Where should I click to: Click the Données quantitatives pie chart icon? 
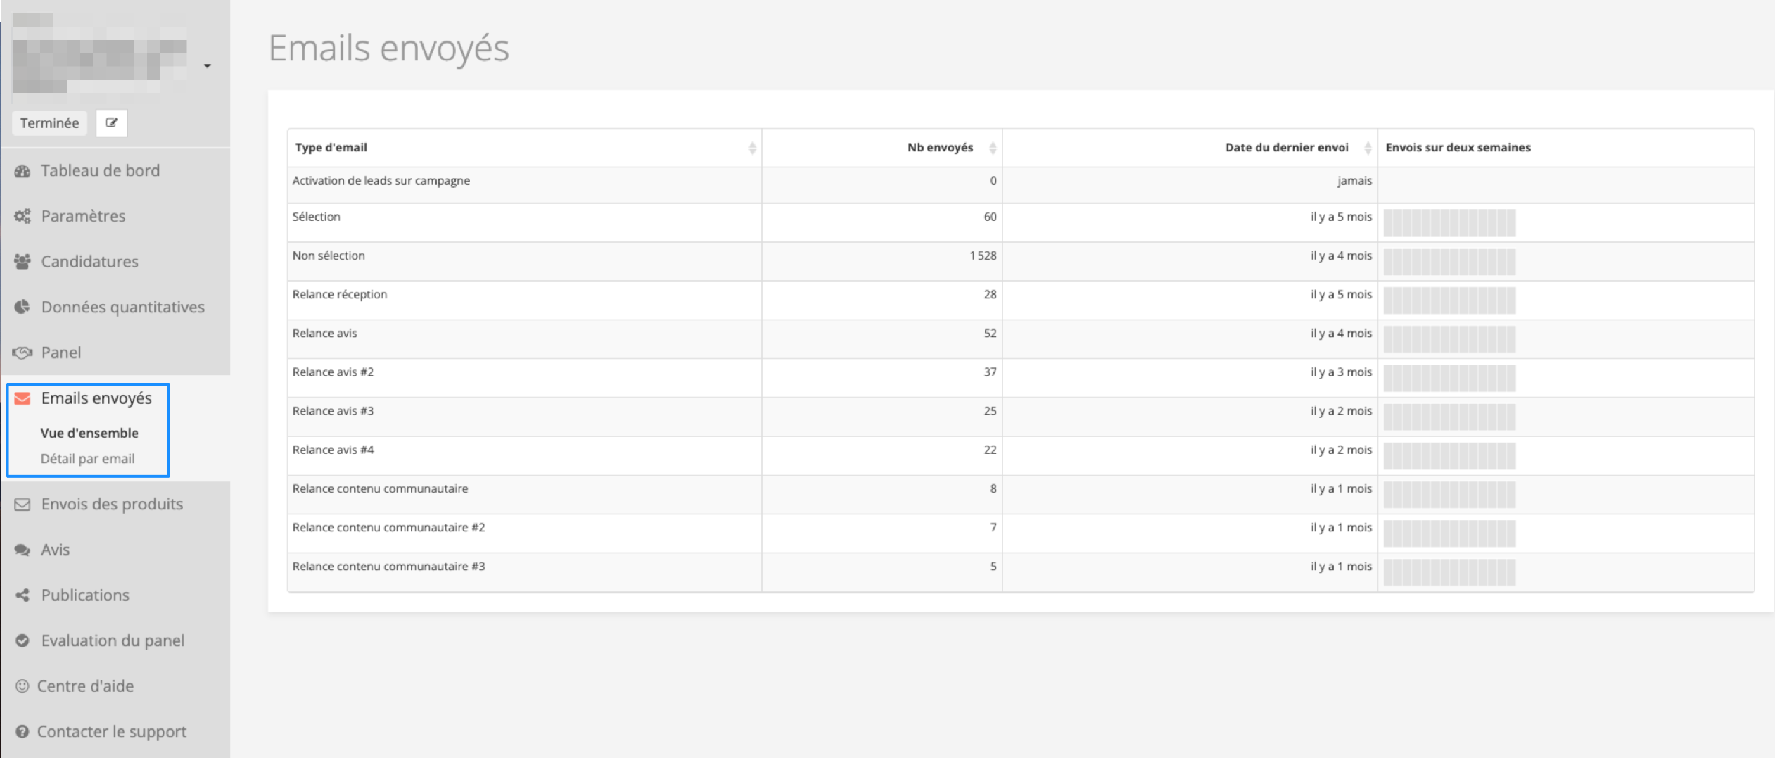(x=22, y=307)
